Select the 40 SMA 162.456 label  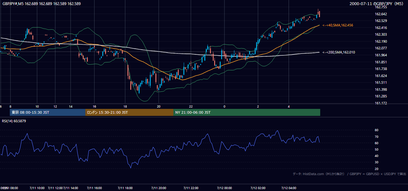338,25
